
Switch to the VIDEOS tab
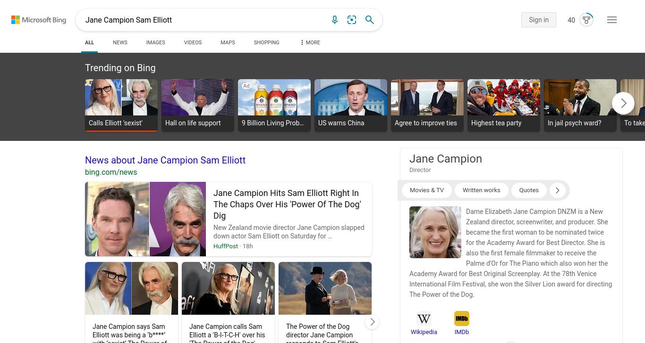point(193,42)
